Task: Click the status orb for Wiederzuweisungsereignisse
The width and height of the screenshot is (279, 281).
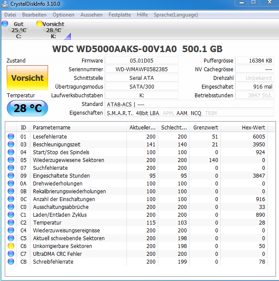Action: [11, 231]
